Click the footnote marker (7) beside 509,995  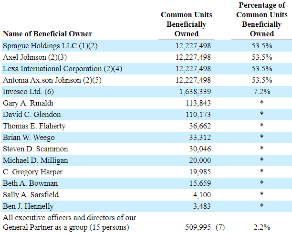(x=220, y=227)
